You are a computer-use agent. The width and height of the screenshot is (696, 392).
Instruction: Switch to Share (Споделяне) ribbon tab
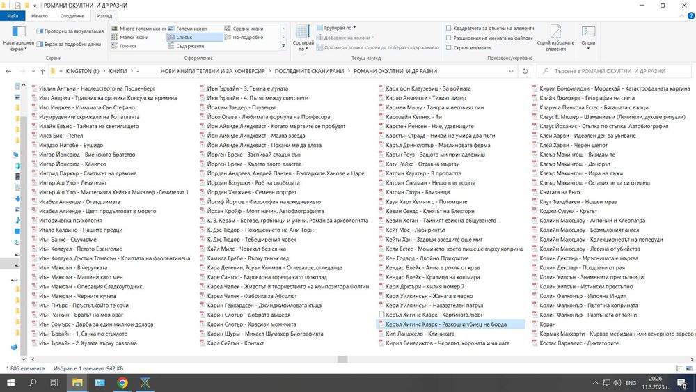point(72,15)
